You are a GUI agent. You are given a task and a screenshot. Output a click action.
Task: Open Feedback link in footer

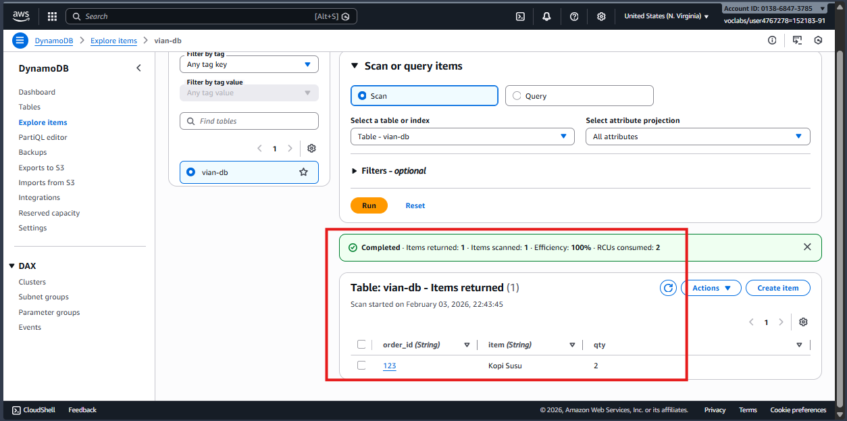[82, 410]
